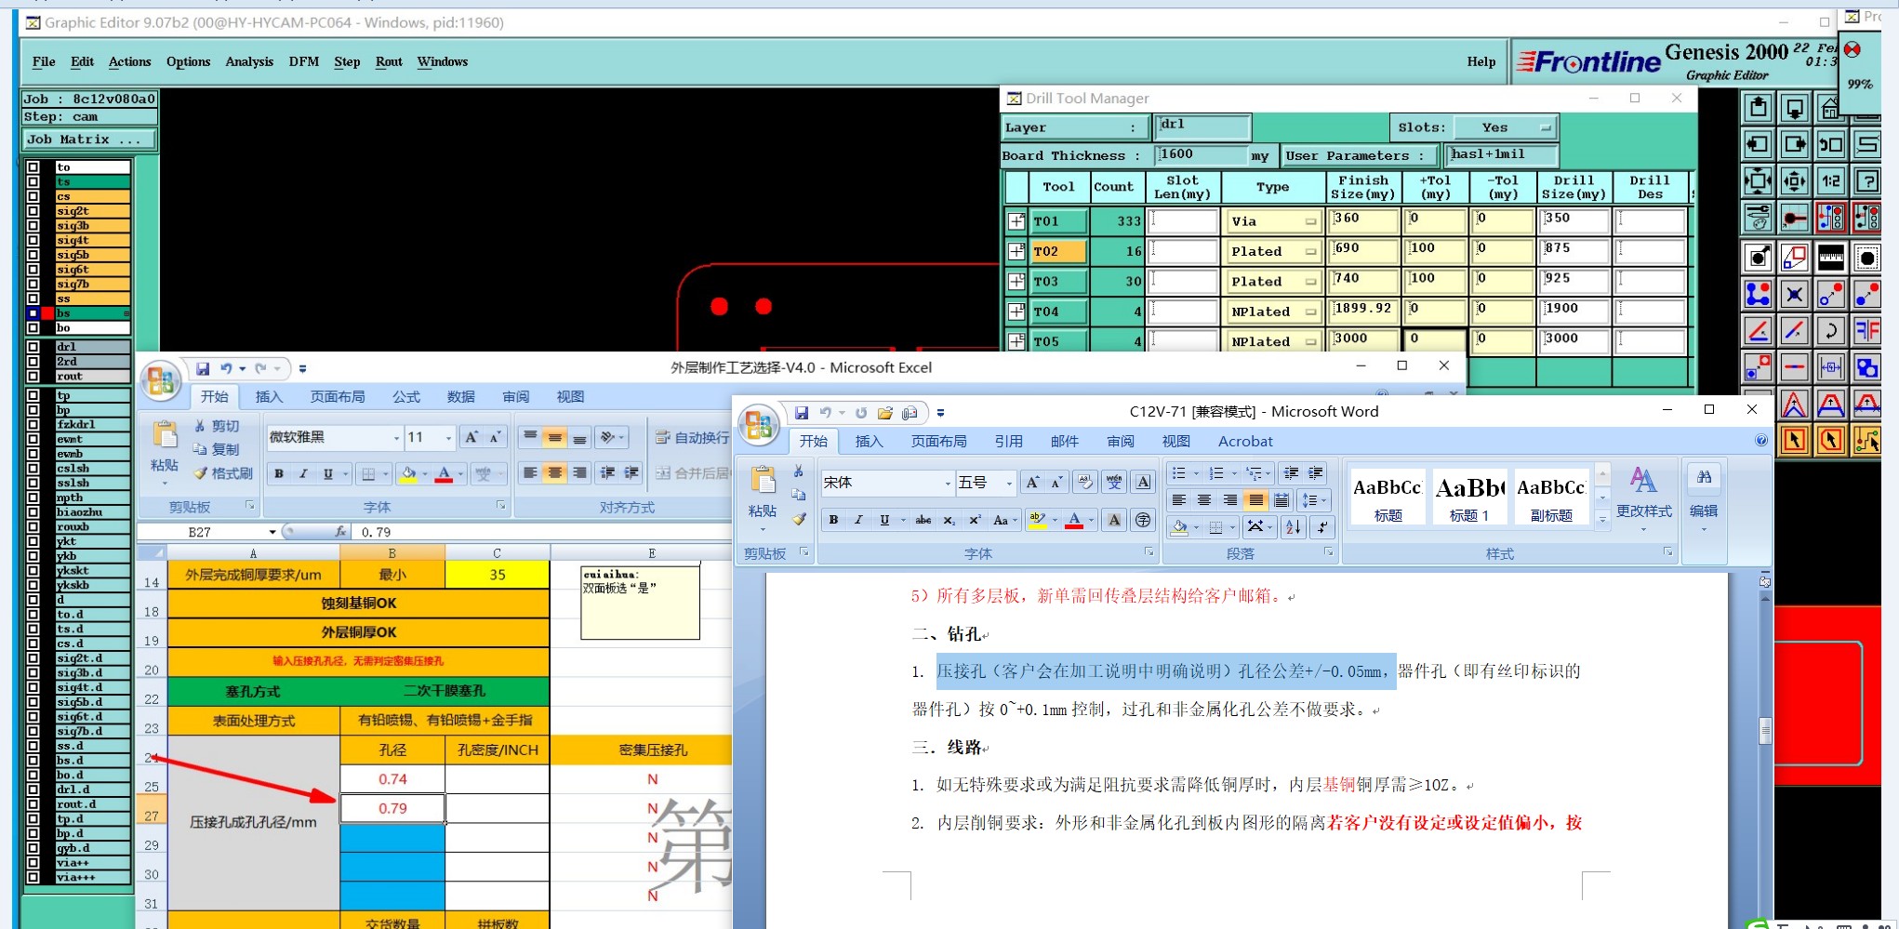Expand the T05 tool row plus button

coord(1016,341)
